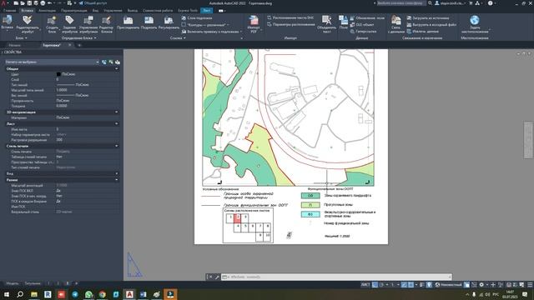Click Upload to Source (Выгрузить в исходный файл)
This screenshot has height=300, width=534.
(x=431, y=25)
